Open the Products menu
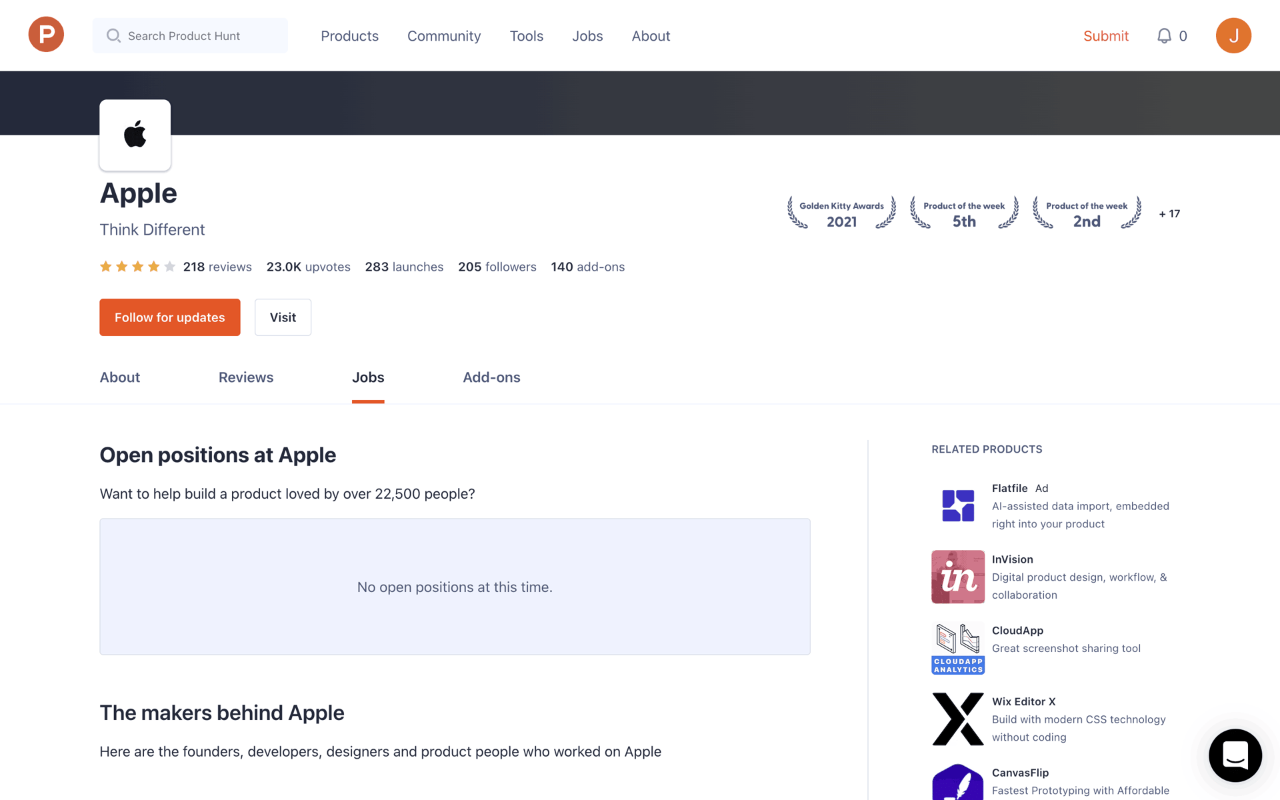 coord(349,36)
